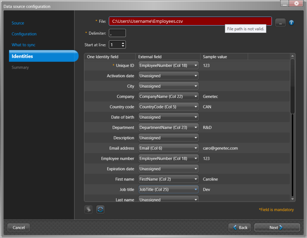Viewport: 307px width, 238px height.
Task: Increase the Start at line value
Action: pos(123,43)
